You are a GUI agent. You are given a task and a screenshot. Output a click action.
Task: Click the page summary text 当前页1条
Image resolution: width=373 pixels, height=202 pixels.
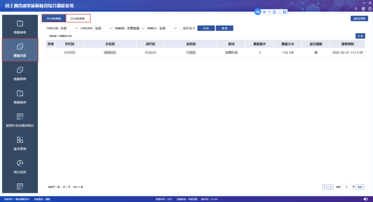(65, 187)
